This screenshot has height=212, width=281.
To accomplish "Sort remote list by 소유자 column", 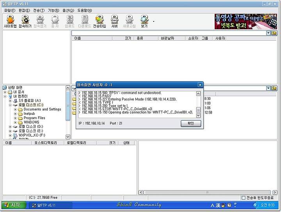I will pos(192,38).
